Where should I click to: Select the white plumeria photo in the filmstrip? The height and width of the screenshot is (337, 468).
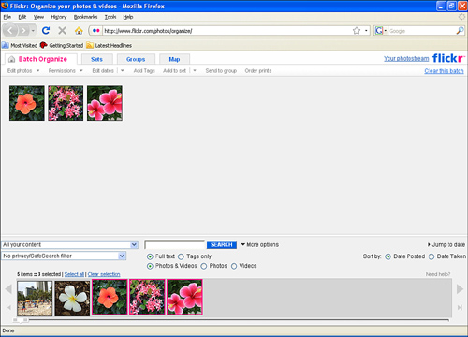pyautogui.click(x=72, y=298)
